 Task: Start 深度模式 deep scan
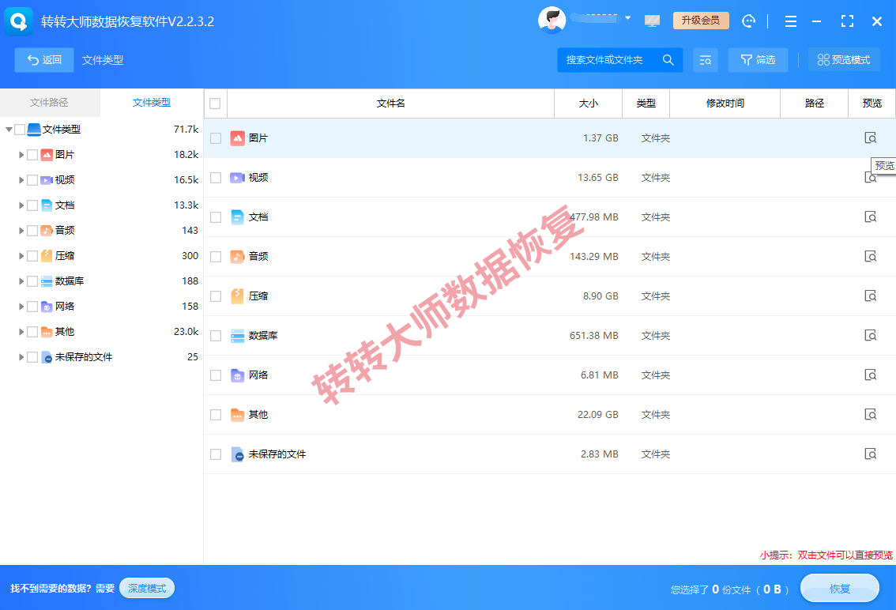tap(147, 589)
